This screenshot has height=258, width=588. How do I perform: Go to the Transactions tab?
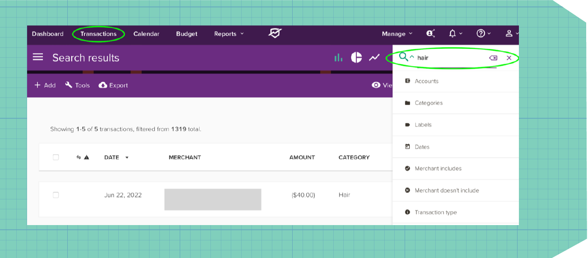tap(98, 34)
